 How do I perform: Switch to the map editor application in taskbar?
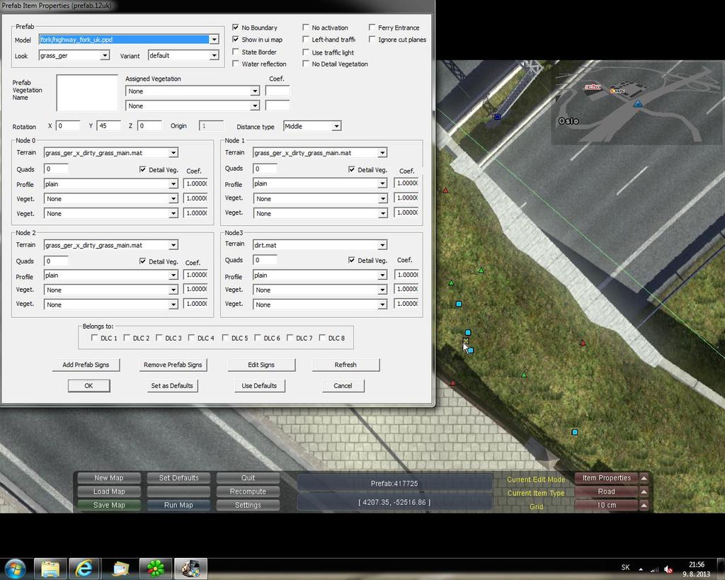coord(190,568)
